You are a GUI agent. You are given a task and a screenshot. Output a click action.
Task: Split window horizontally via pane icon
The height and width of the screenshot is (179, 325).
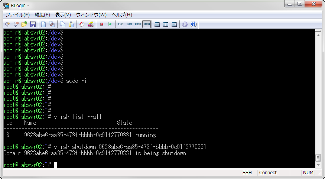point(157,25)
